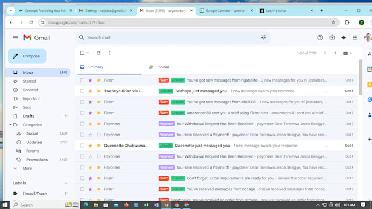Create a new label with plus icon

[66, 183]
